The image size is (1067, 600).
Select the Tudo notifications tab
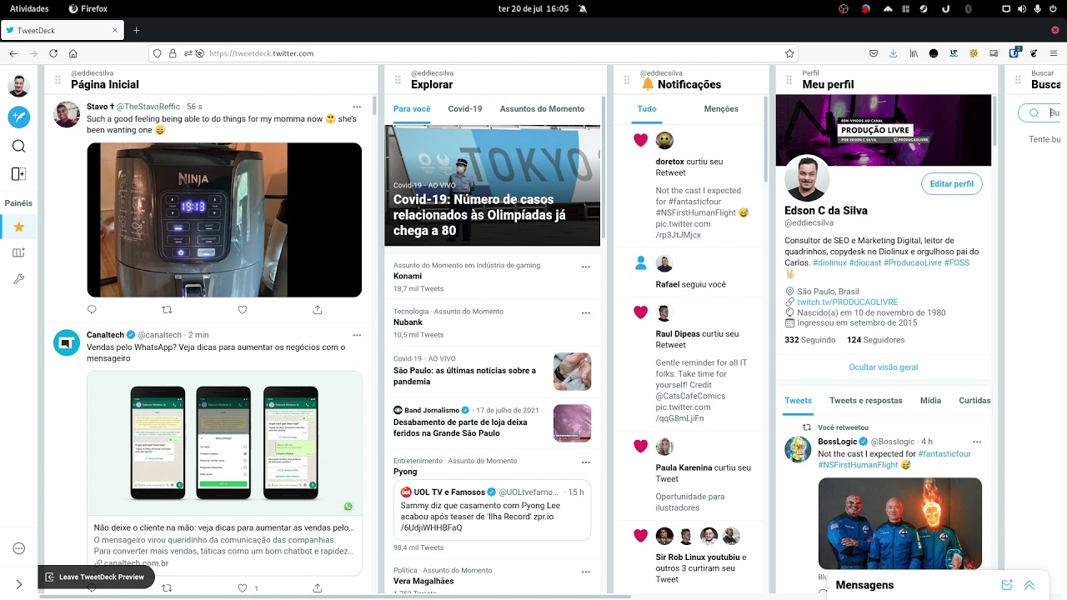647,109
